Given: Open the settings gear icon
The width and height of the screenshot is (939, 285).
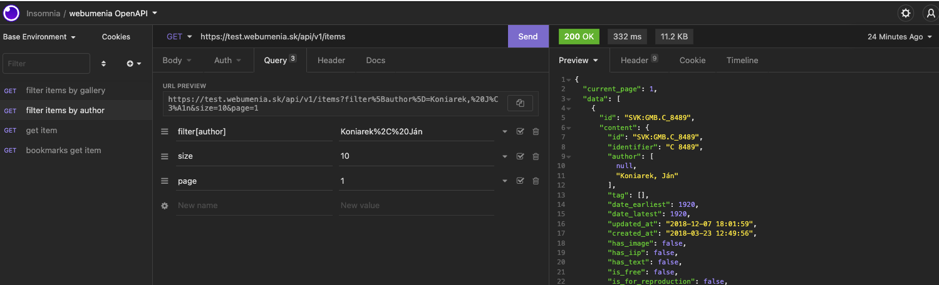Looking at the screenshot, I should [905, 13].
